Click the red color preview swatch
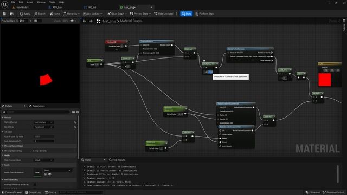The height and width of the screenshot is (195, 347). pyautogui.click(x=325, y=80)
